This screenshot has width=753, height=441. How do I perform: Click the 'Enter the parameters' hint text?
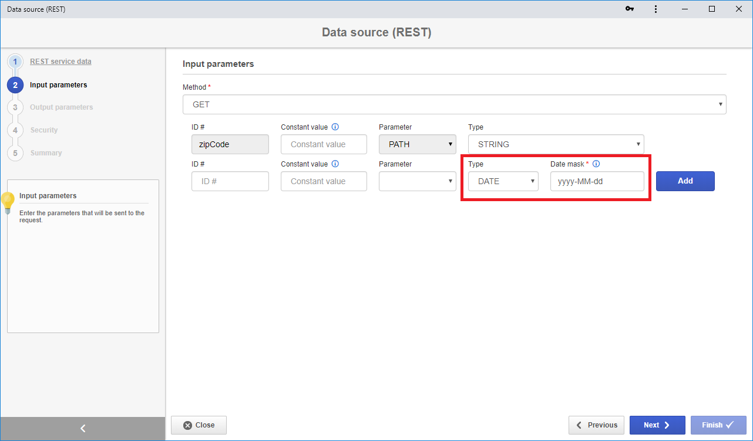(x=82, y=217)
